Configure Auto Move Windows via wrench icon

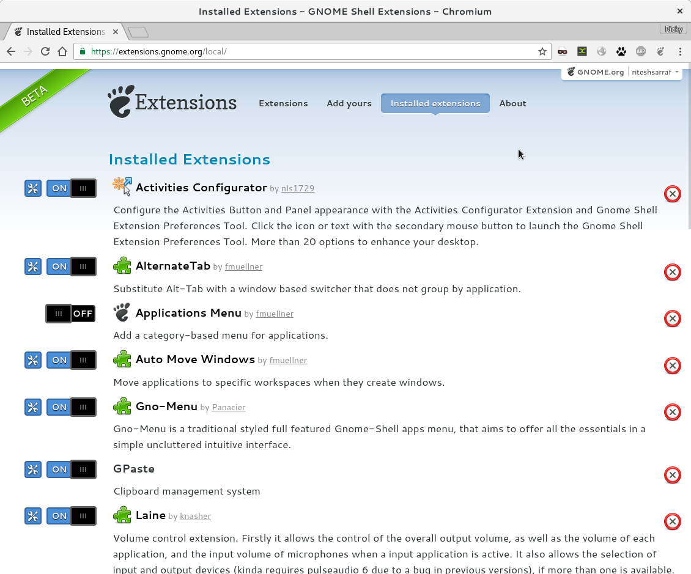tap(33, 360)
